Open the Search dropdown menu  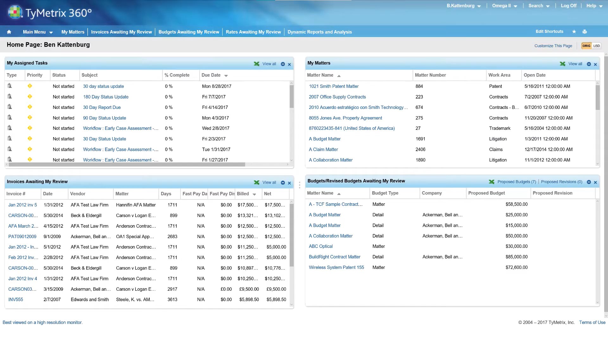(539, 6)
